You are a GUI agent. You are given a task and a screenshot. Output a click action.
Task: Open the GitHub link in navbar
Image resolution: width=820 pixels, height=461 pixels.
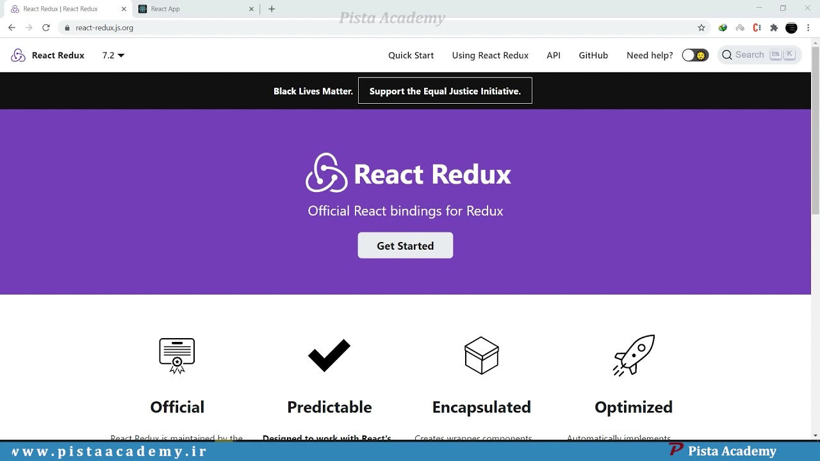pyautogui.click(x=593, y=55)
